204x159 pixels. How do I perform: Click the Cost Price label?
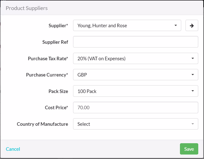tap(57, 107)
